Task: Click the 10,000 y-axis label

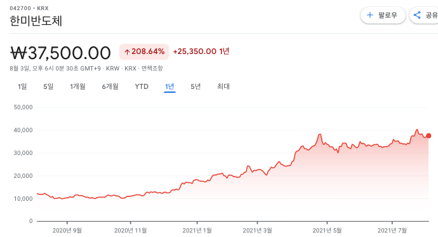Action: click(23, 199)
